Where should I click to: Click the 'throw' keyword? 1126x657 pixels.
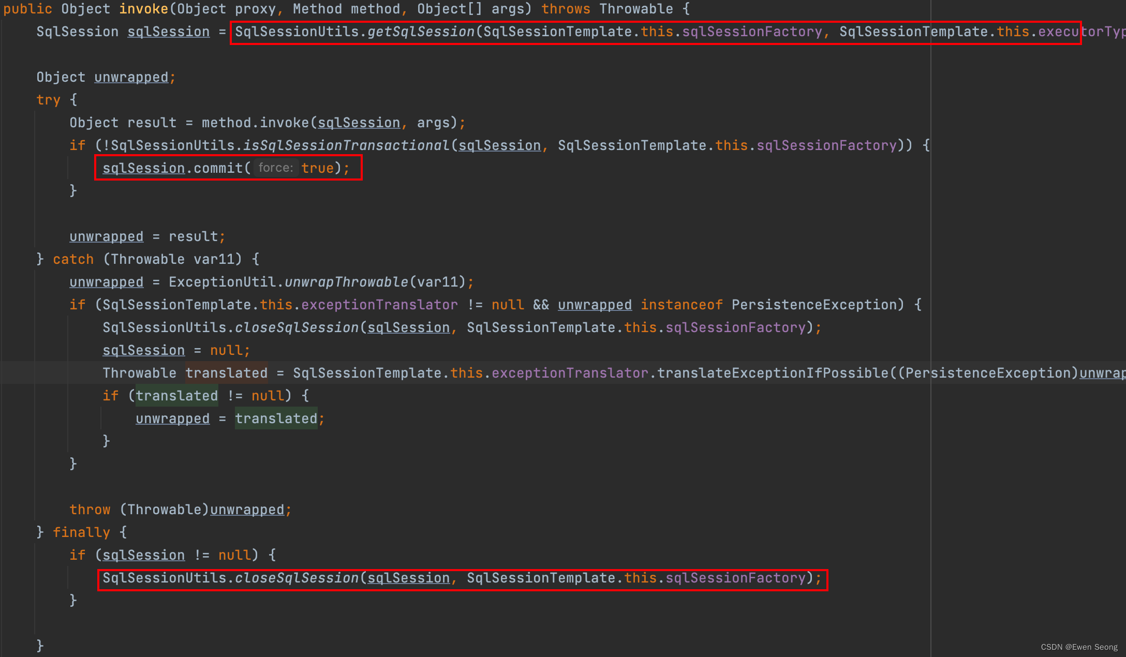[x=90, y=510]
